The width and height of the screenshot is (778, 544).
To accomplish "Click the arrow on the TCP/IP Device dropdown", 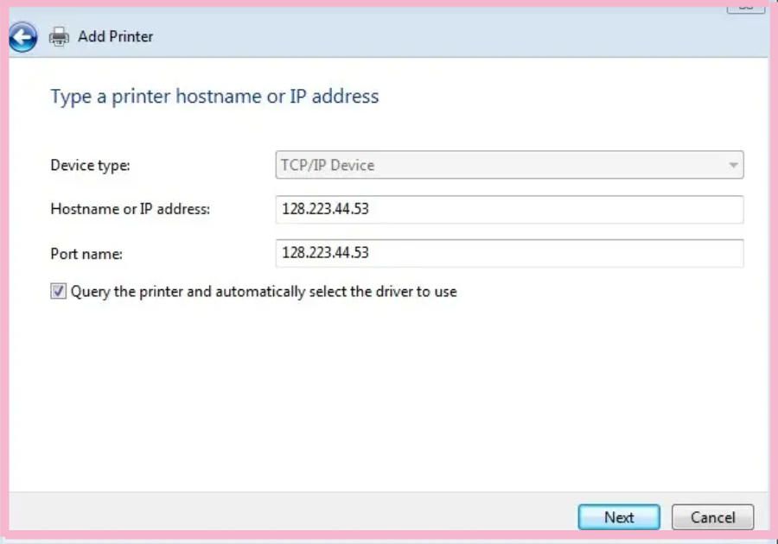I will [x=733, y=165].
